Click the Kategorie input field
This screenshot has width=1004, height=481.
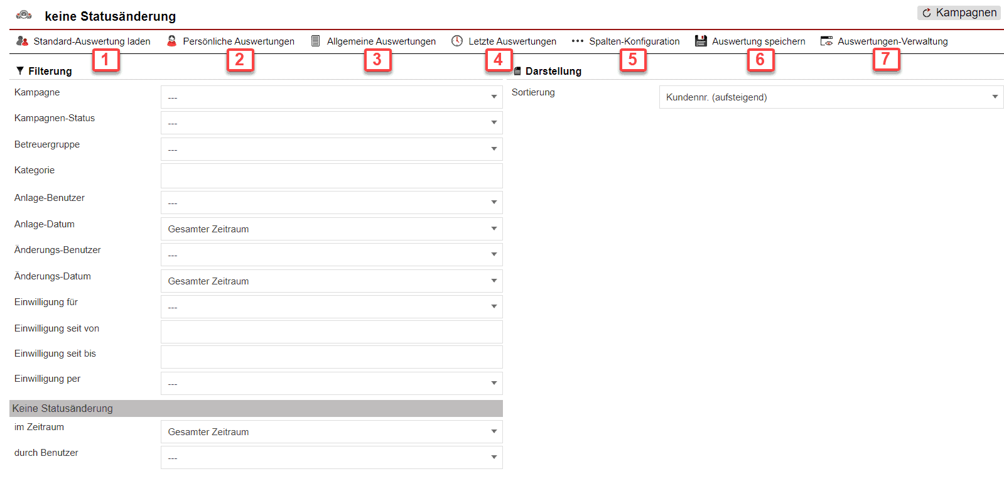[331, 176]
